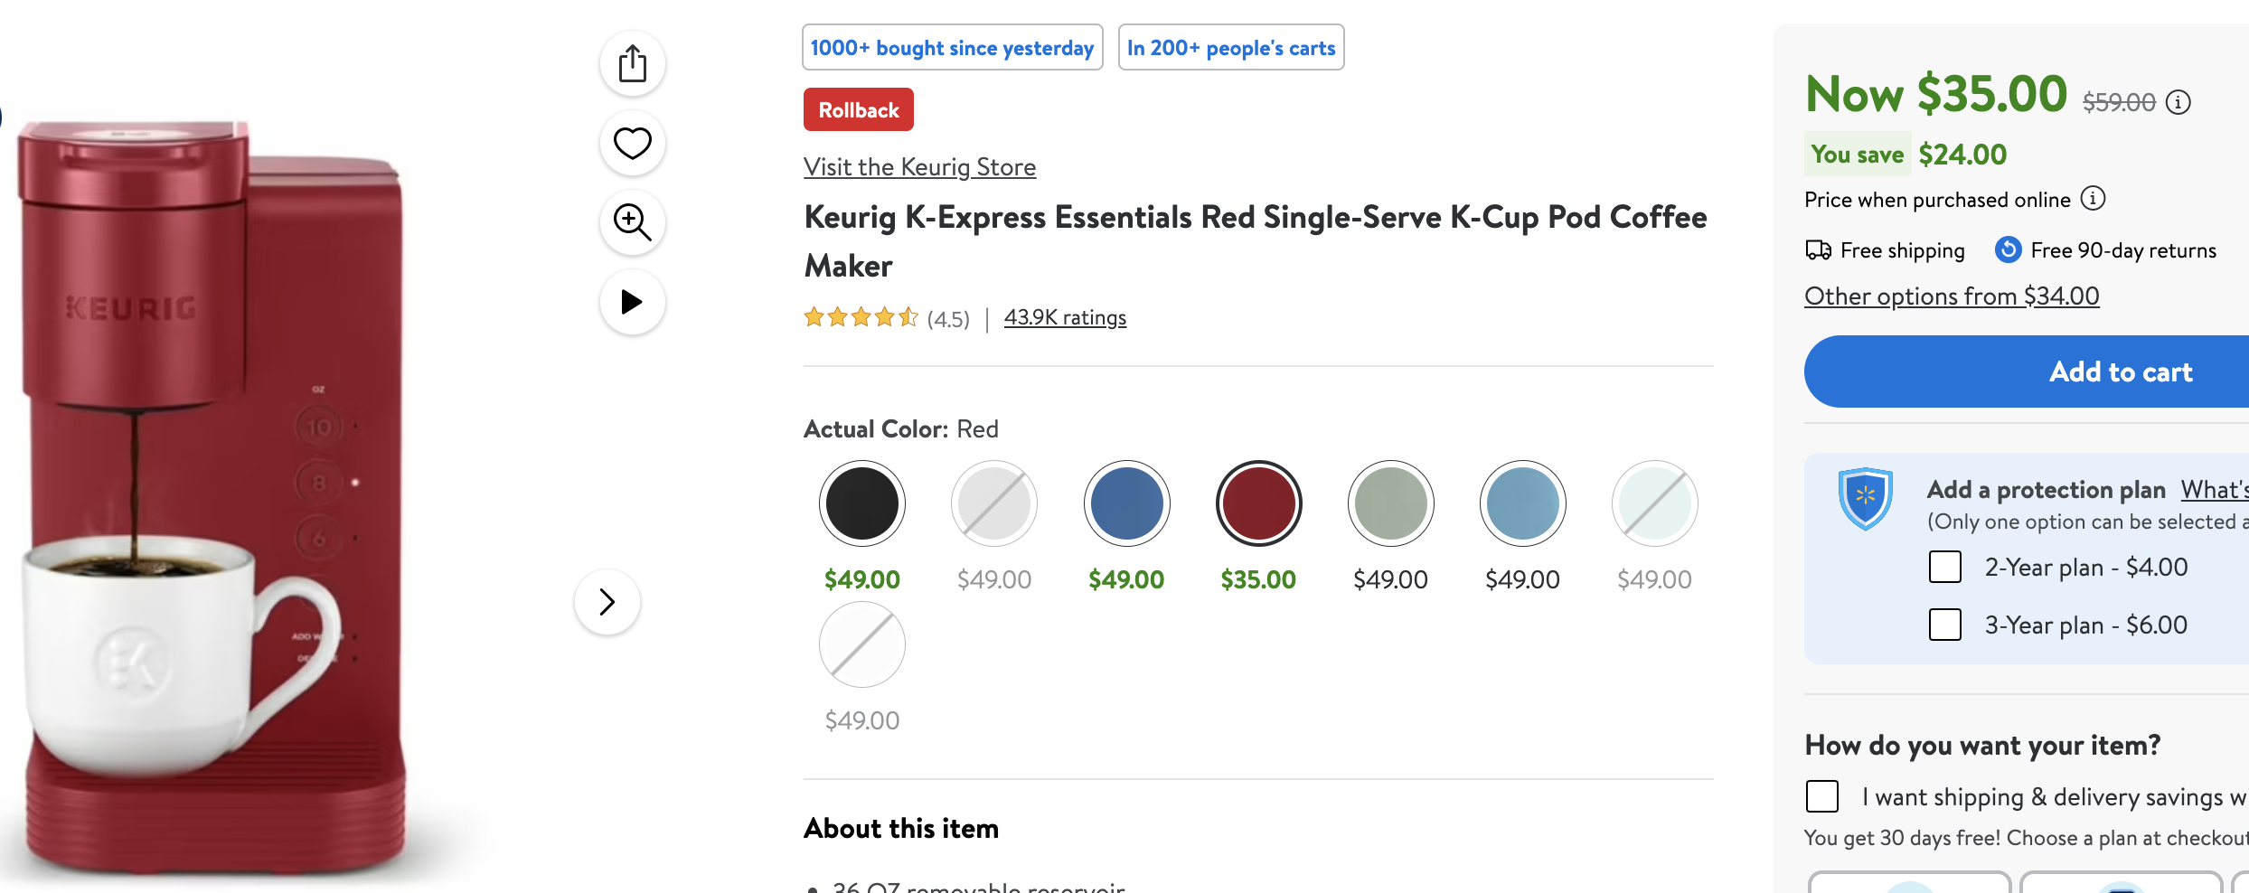Select the sage green color swatch
The height and width of the screenshot is (893, 2249).
[1391, 503]
